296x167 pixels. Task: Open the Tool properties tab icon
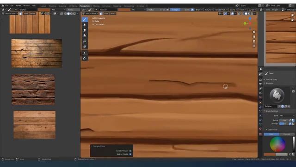pyautogui.click(x=260, y=74)
